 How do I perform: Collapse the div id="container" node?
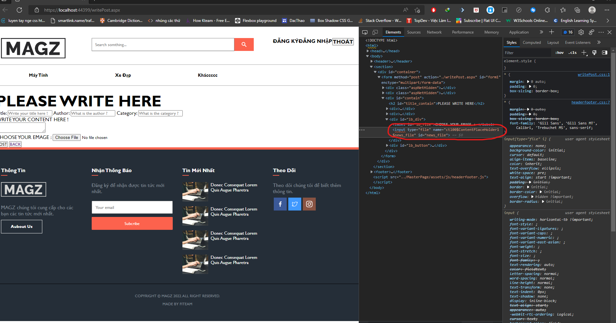point(375,72)
